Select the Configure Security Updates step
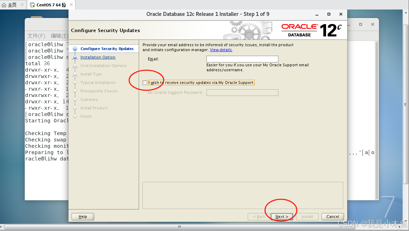The height and width of the screenshot is (231, 409). pyautogui.click(x=107, y=49)
